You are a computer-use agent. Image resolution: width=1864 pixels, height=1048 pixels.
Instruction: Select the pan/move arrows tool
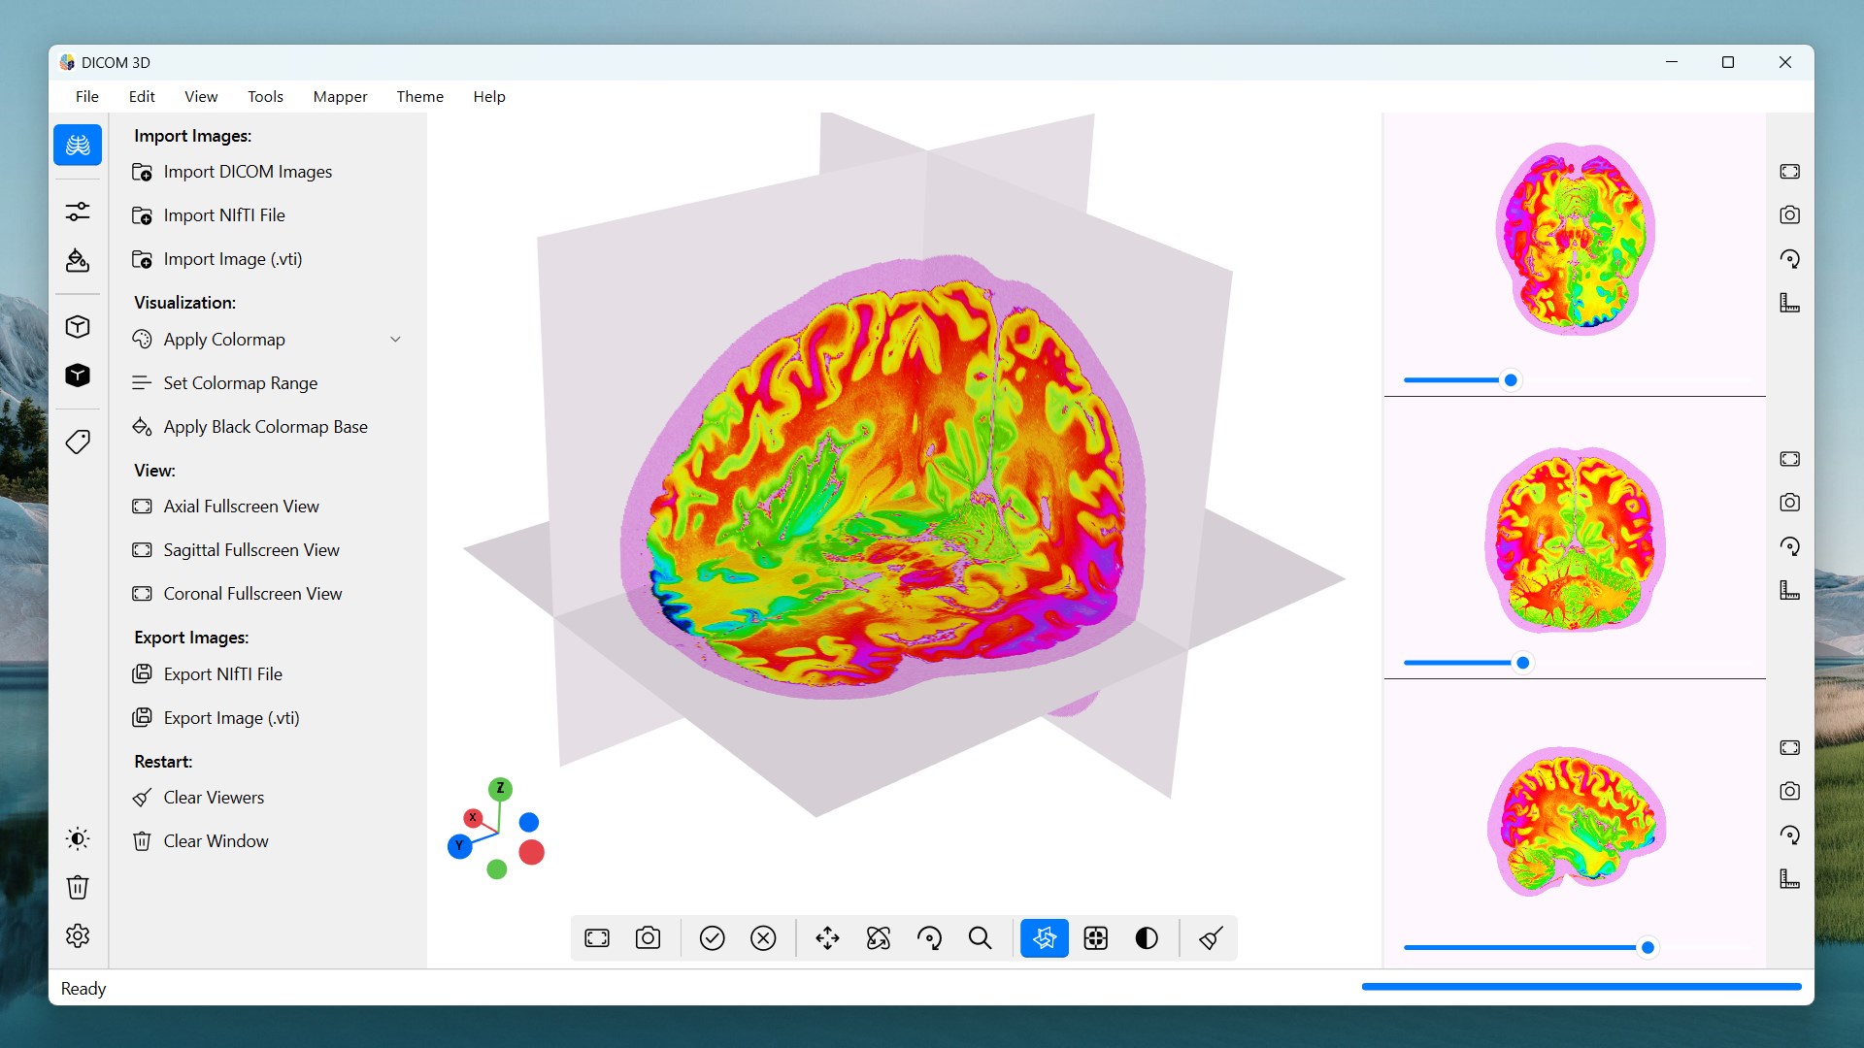coord(827,938)
